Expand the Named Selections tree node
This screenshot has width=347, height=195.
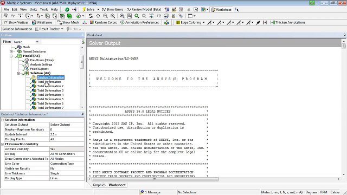click(11, 51)
